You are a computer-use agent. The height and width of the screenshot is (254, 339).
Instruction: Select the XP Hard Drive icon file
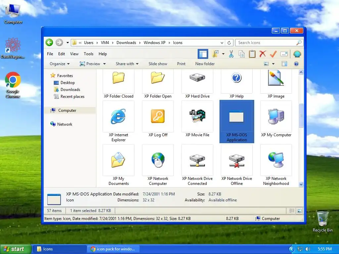[197, 84]
